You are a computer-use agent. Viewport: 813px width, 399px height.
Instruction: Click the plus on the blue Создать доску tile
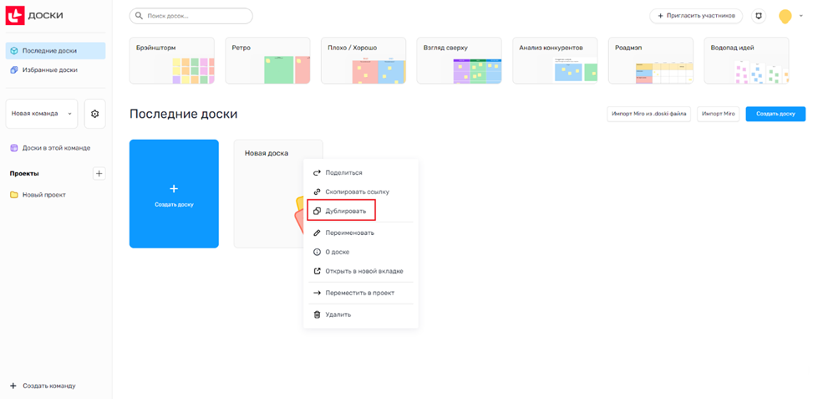pyautogui.click(x=174, y=188)
